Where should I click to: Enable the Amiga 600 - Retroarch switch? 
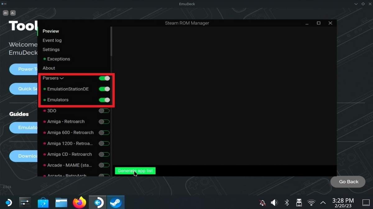[104, 132]
